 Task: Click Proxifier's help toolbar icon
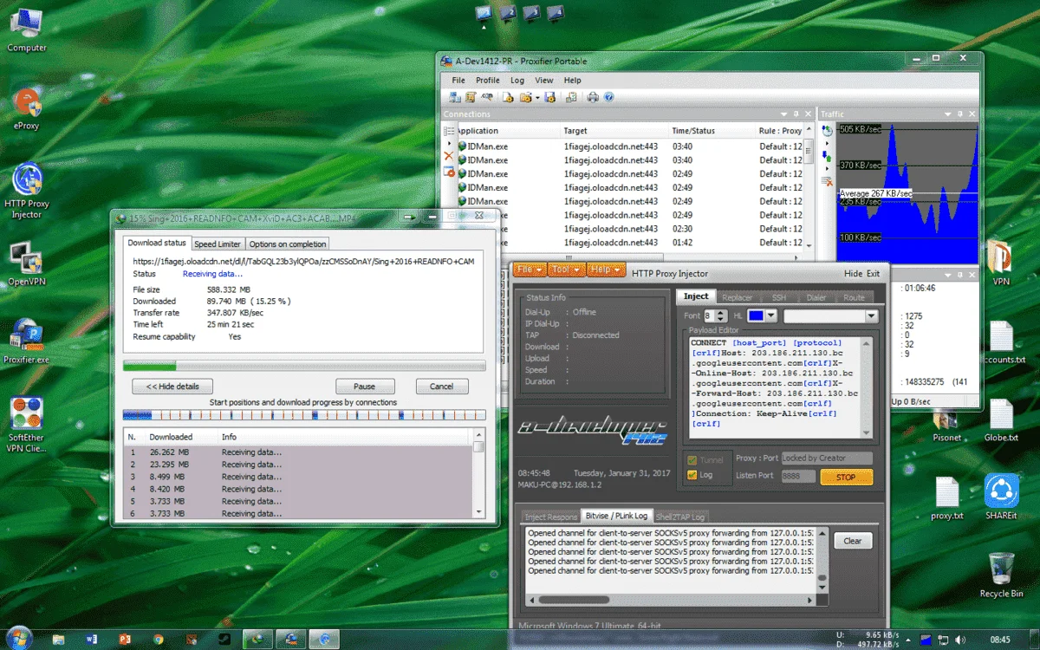point(608,98)
